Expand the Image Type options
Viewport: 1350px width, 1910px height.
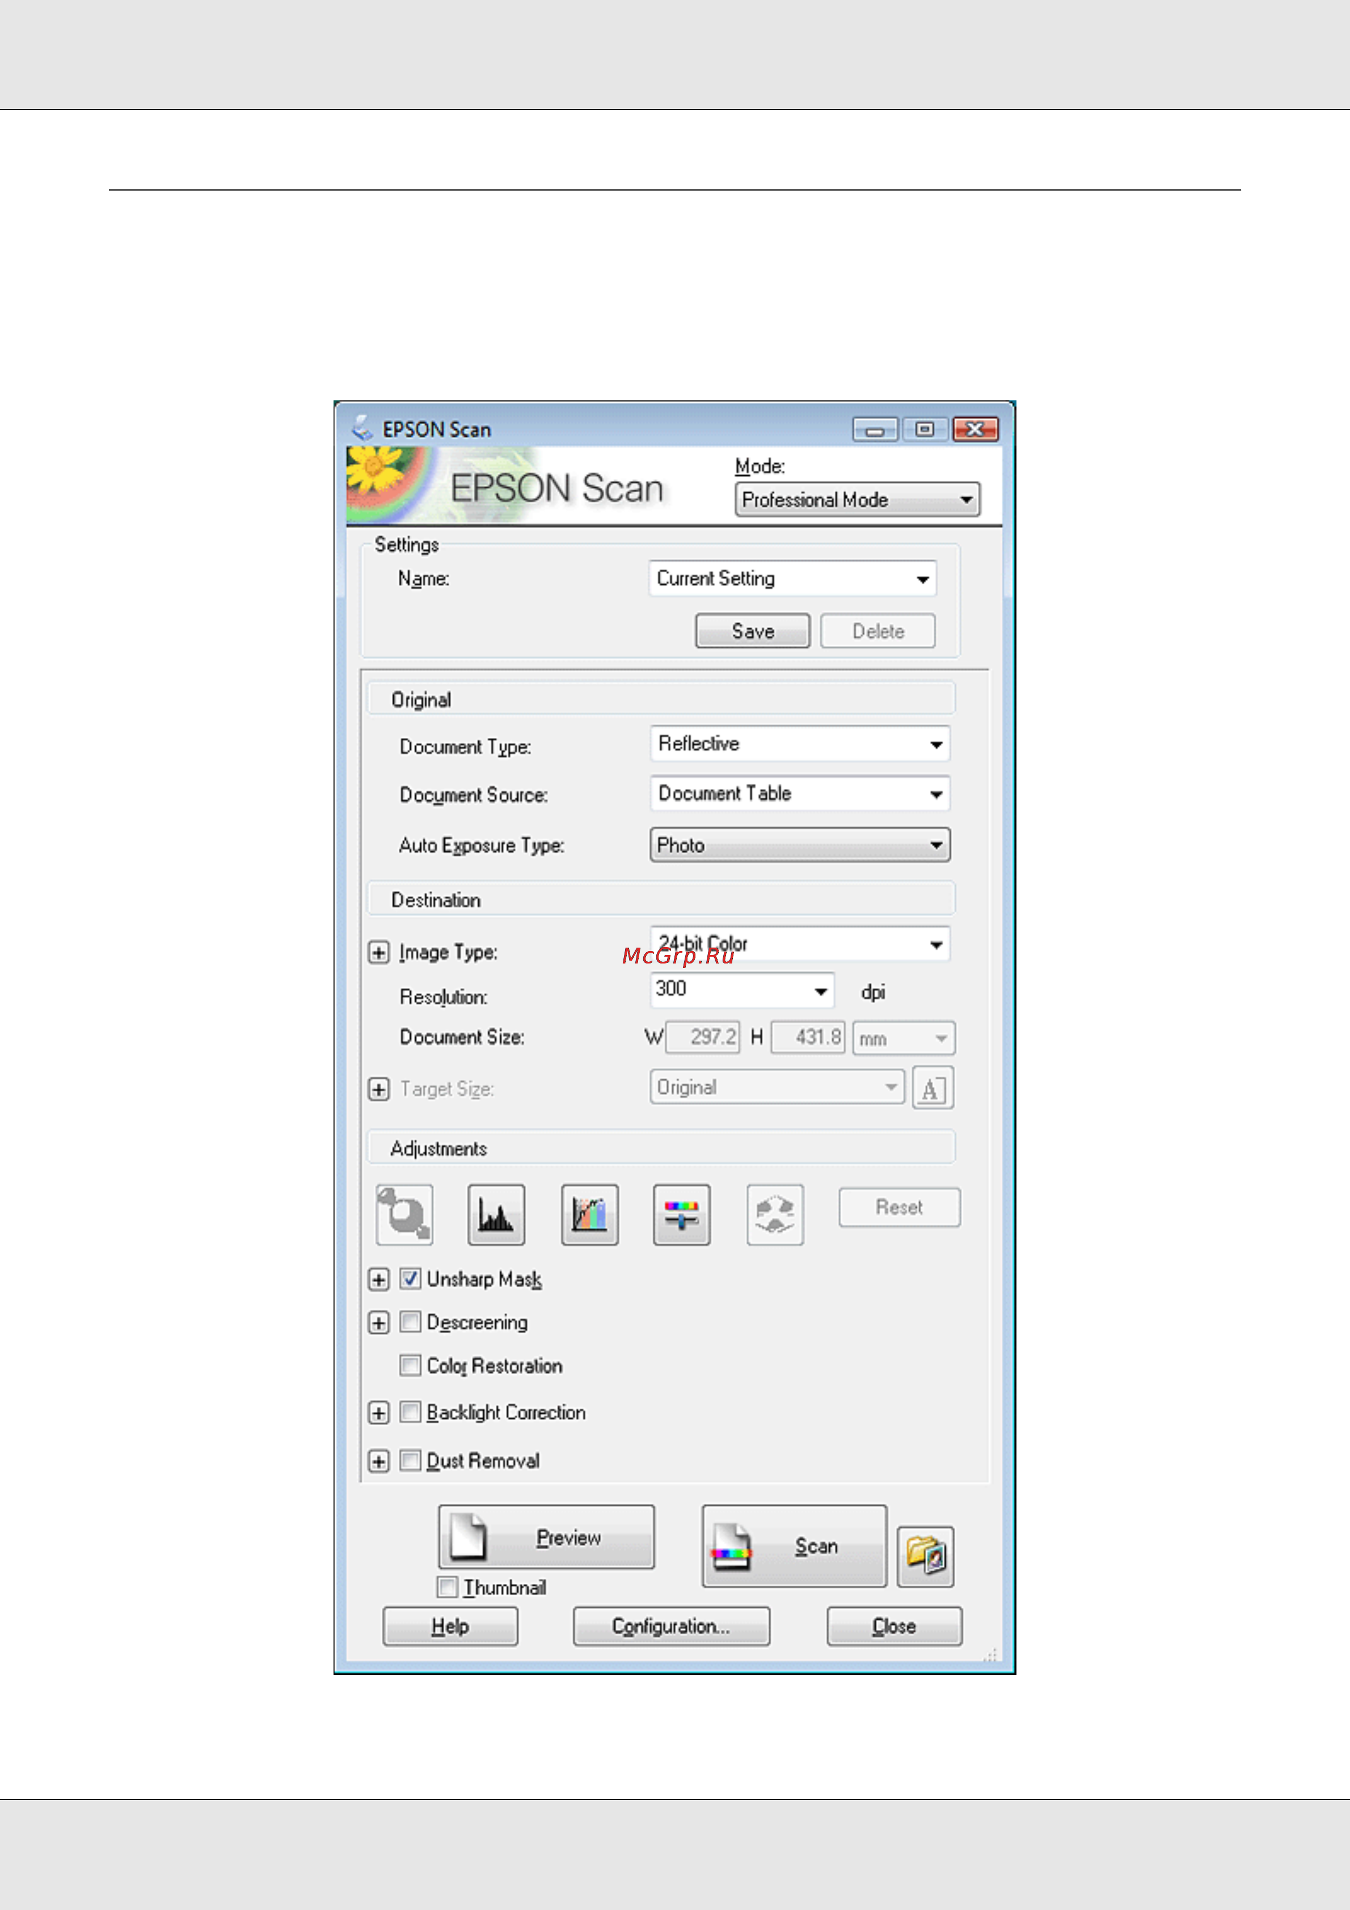pyautogui.click(x=379, y=953)
